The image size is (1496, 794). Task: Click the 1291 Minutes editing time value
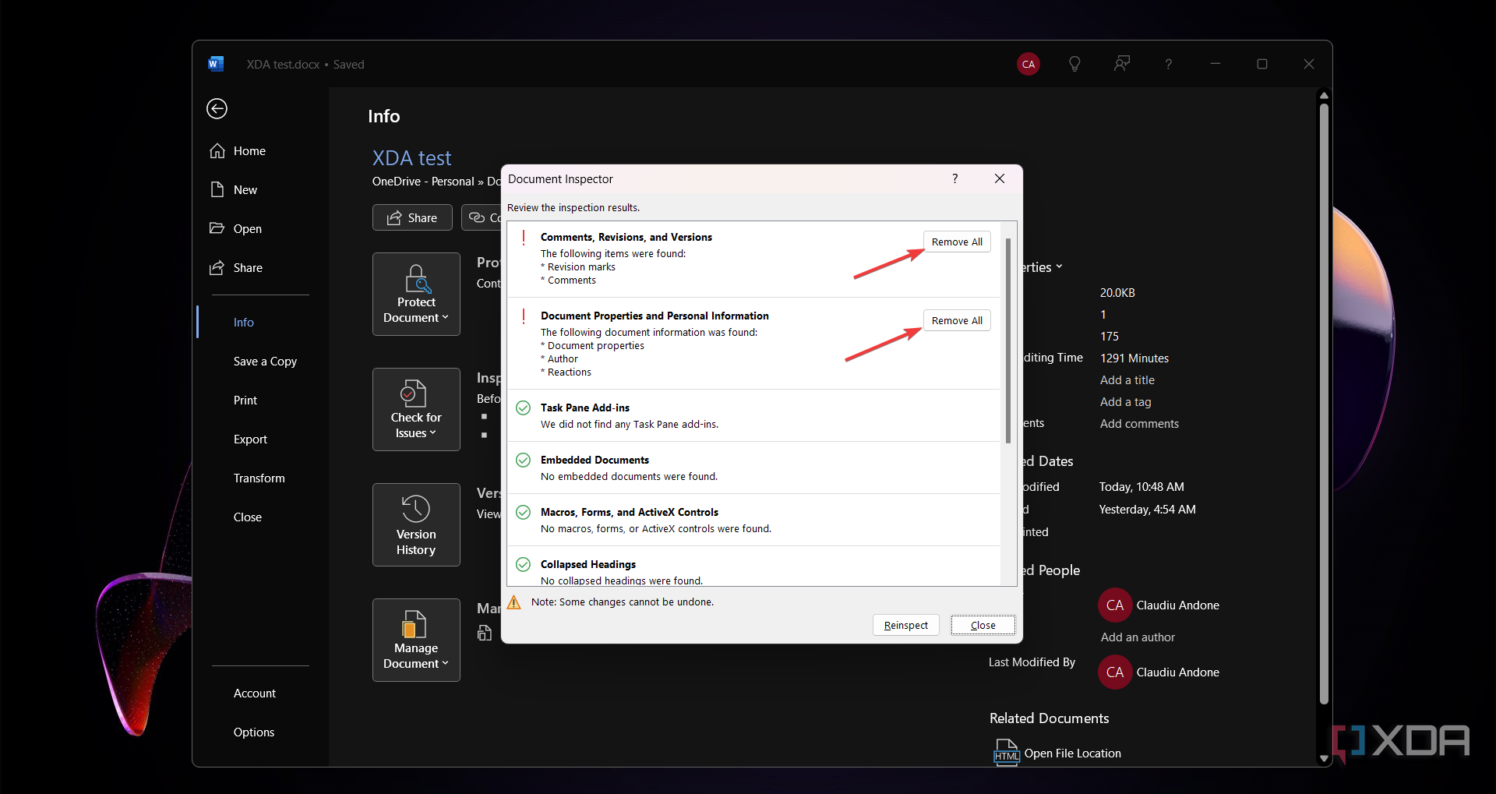(1134, 358)
